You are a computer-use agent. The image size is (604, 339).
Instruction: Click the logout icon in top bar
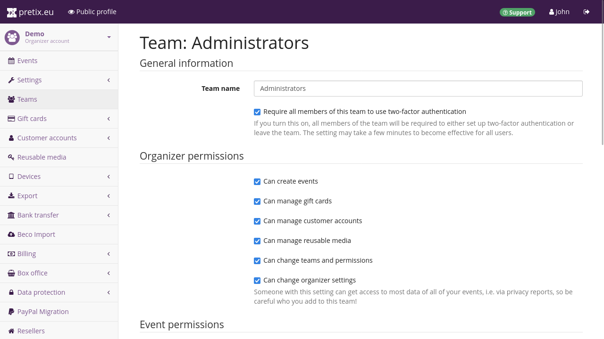coord(587,12)
